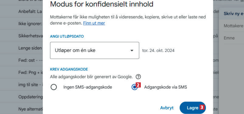Open the 'Utløper om én uke' dropdown
Image resolution: width=244 pixels, height=114 pixels.
tap(94, 50)
